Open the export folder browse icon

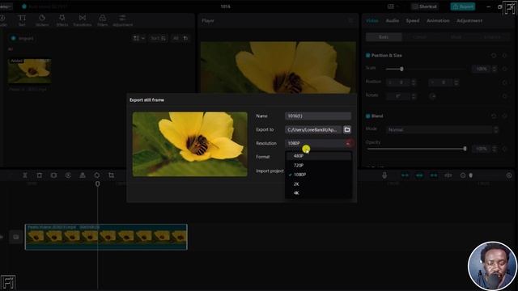click(347, 129)
